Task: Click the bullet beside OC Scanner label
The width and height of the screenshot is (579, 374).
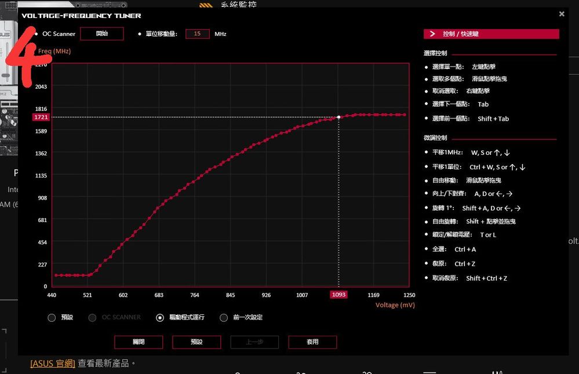Action: (x=37, y=34)
